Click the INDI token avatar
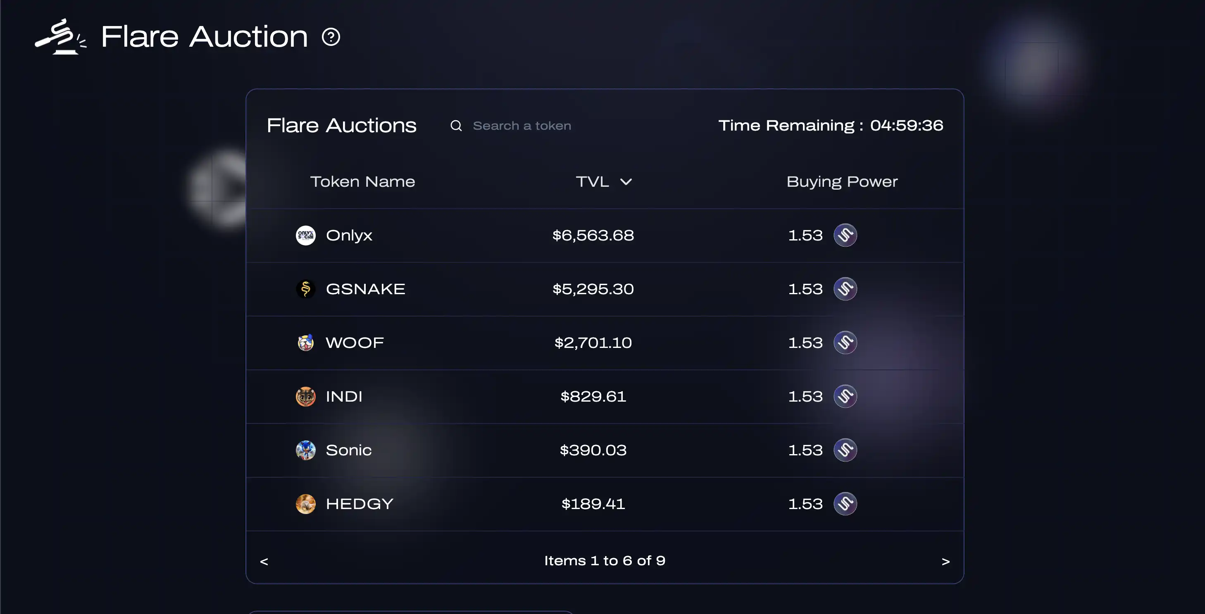Viewport: 1205px width, 614px height. tap(305, 397)
